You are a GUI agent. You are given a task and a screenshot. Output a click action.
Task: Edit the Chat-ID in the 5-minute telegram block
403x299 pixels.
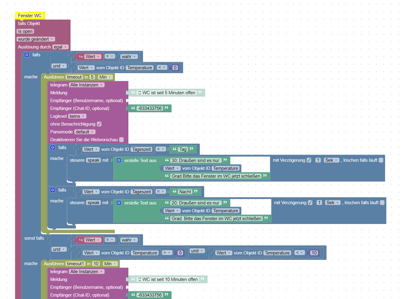150,108
